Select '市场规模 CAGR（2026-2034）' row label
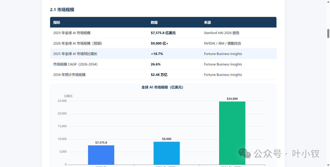Image resolution: width=330 pixels, height=167 pixels. 75,64
